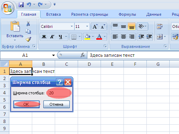Align text to the middle

[124, 26]
